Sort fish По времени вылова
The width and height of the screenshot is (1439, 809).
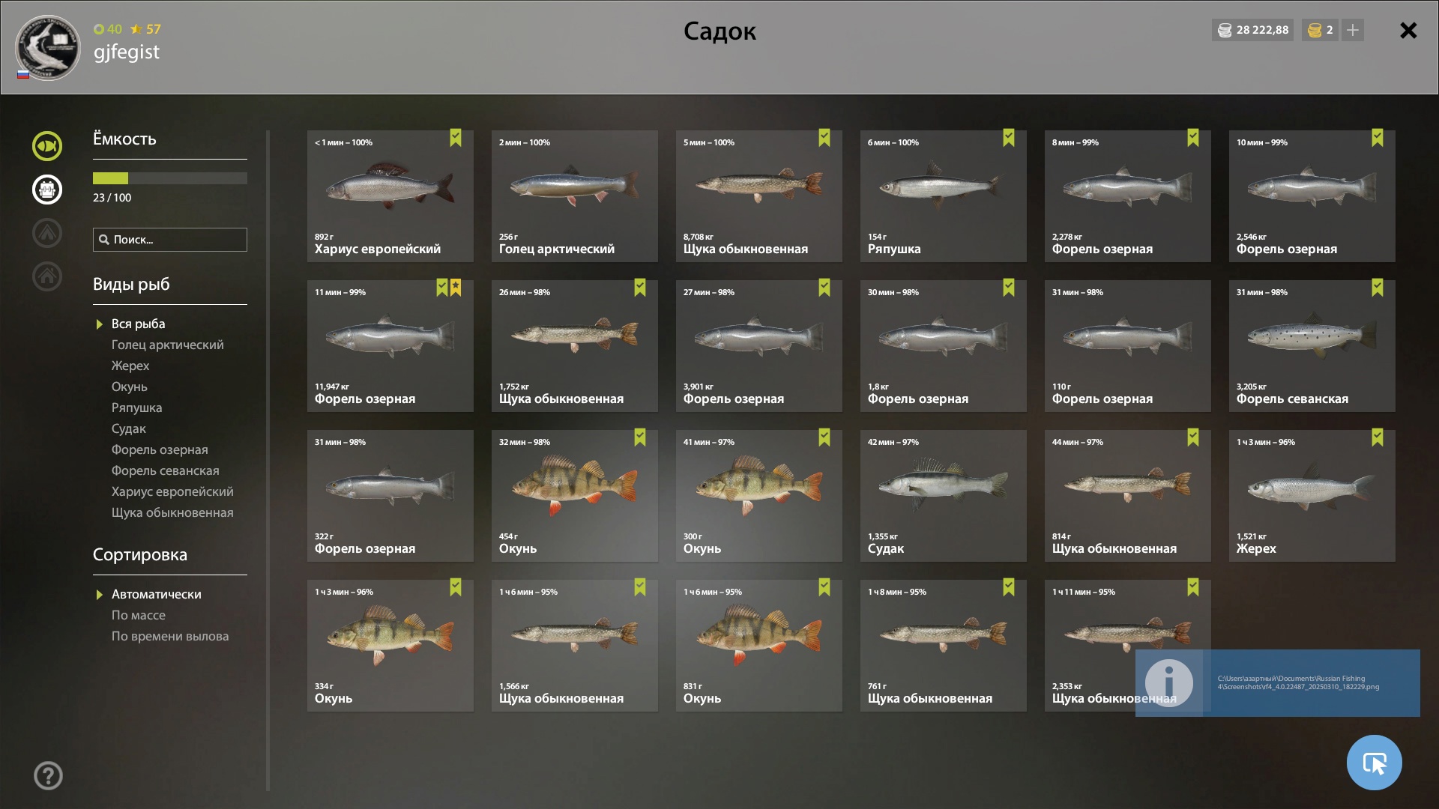170,636
